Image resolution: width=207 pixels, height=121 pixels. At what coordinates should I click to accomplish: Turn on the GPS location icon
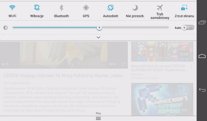tap(86, 8)
